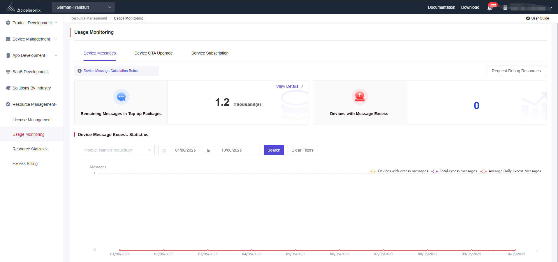Click Request Debug Resources button

[x=516, y=71]
